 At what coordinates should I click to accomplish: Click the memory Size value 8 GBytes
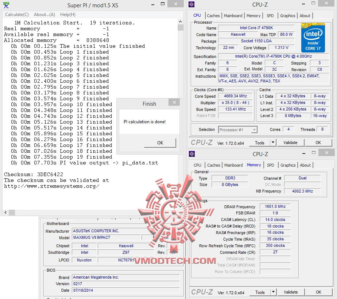coord(230,185)
